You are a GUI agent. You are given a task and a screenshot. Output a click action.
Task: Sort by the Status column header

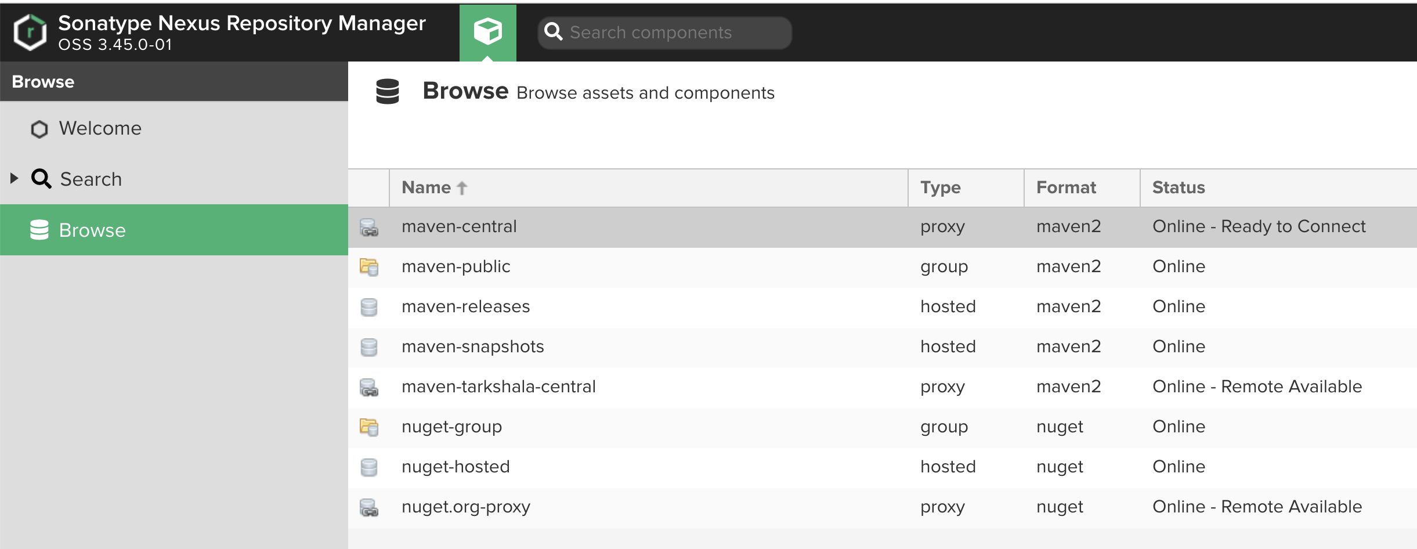coord(1279,187)
